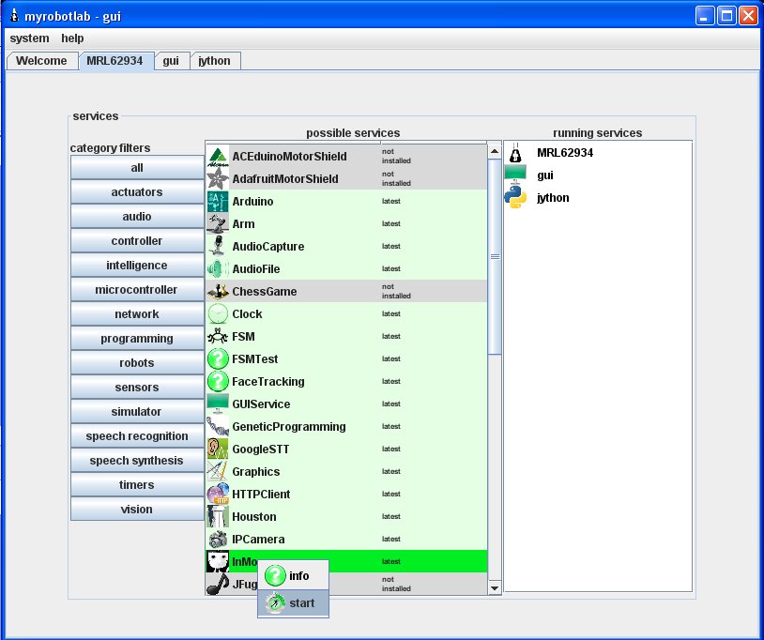Select the Arm robot icon
Screen dimensions: 764x640
pyautogui.click(x=217, y=224)
